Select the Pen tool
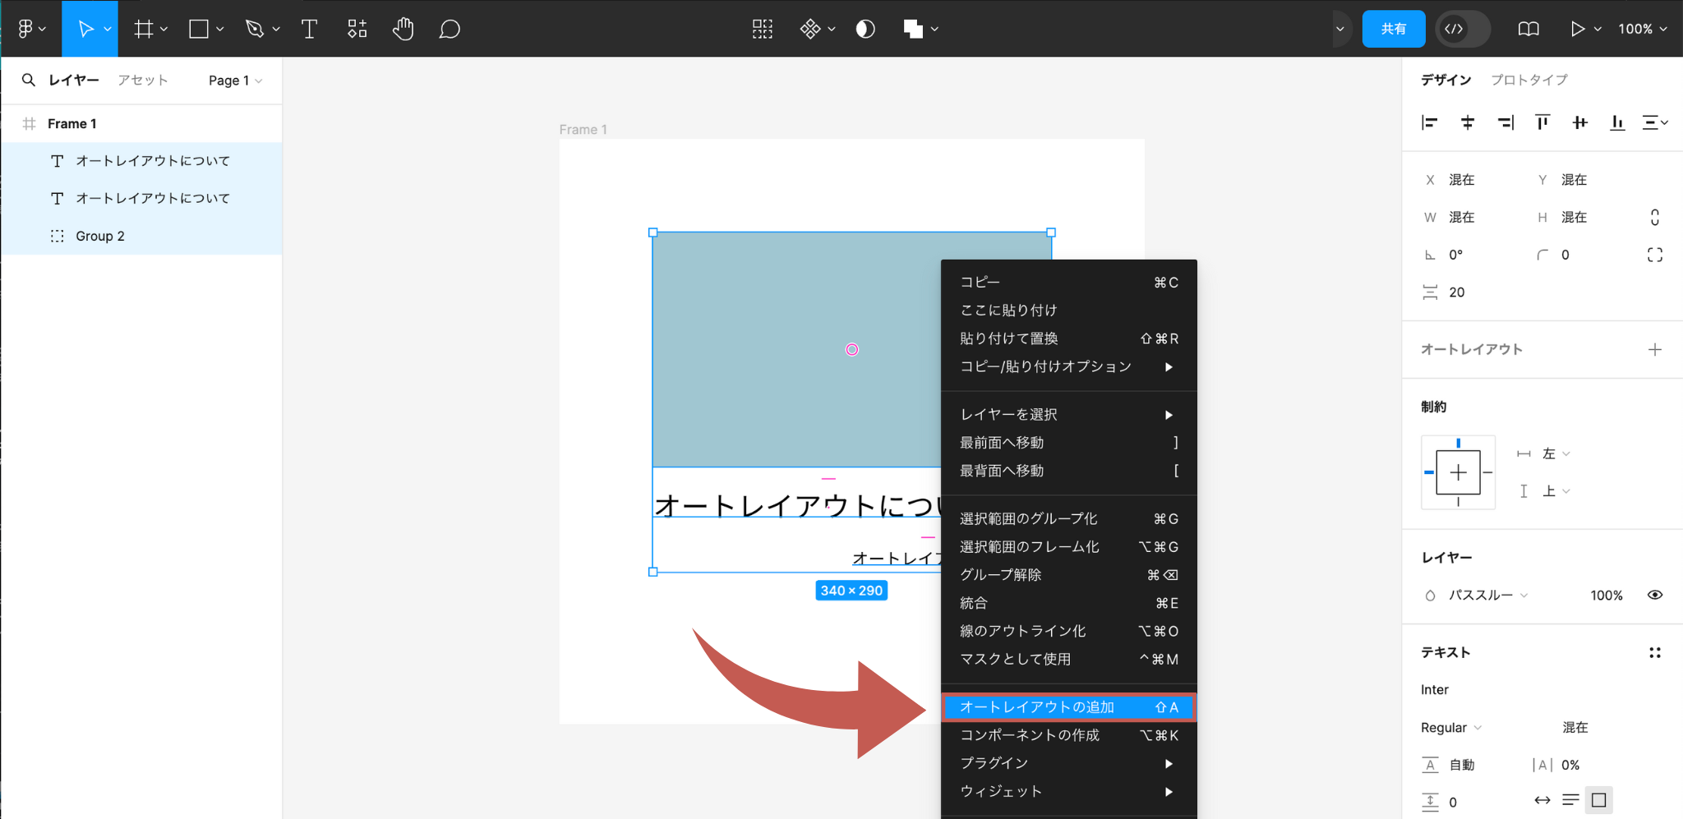Viewport: 1683px width, 819px height. click(x=255, y=29)
